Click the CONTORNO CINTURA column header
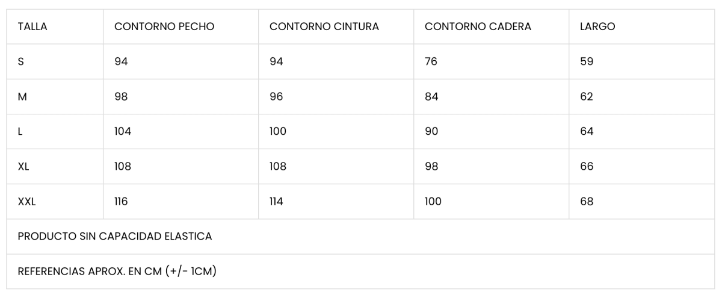Screen dimensions: 722x295 324,26
